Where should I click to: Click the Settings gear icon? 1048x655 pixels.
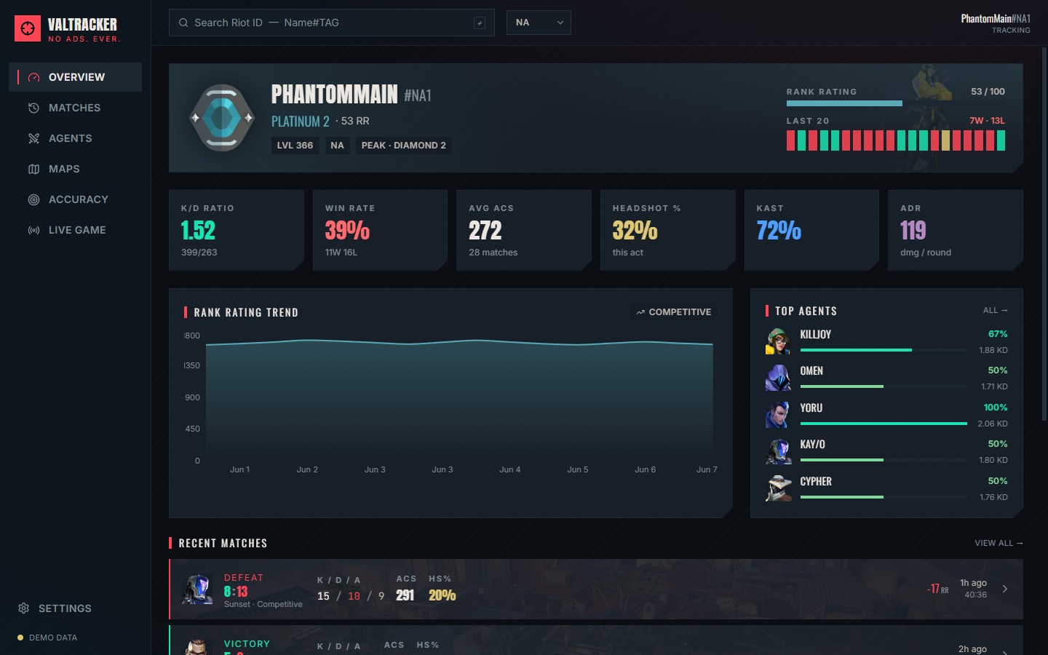23,608
